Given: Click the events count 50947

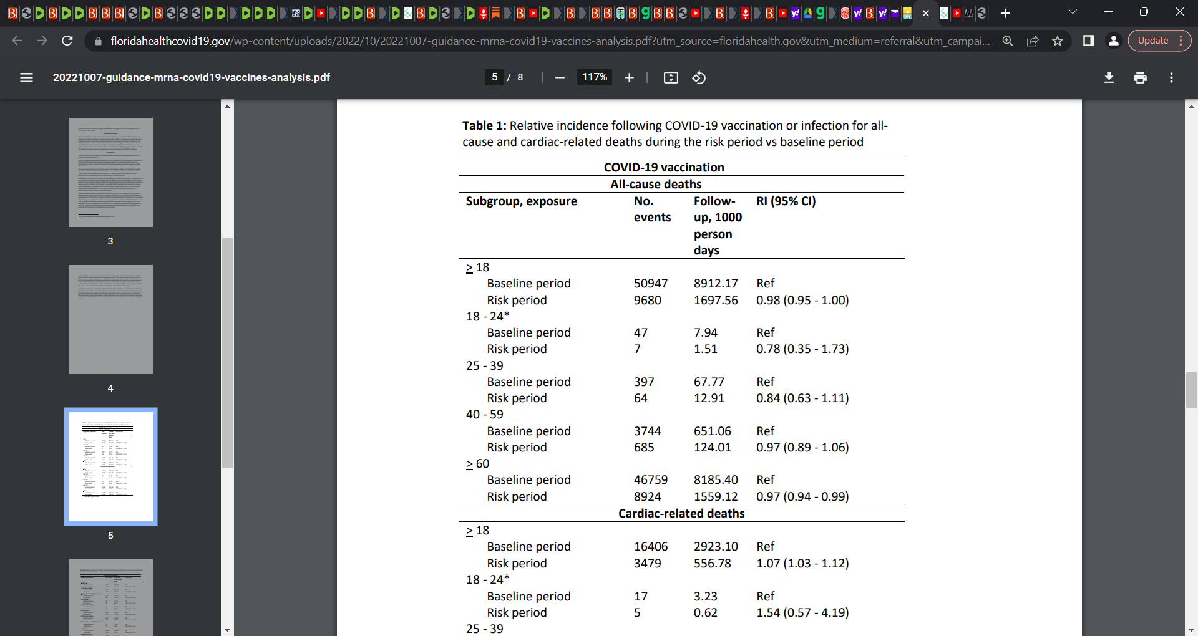Looking at the screenshot, I should click(651, 283).
